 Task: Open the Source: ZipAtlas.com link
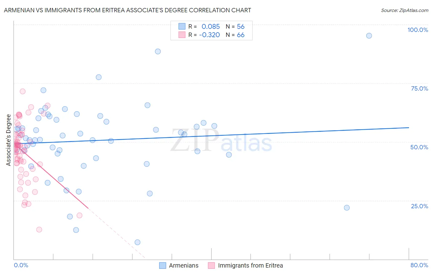tap(405, 10)
